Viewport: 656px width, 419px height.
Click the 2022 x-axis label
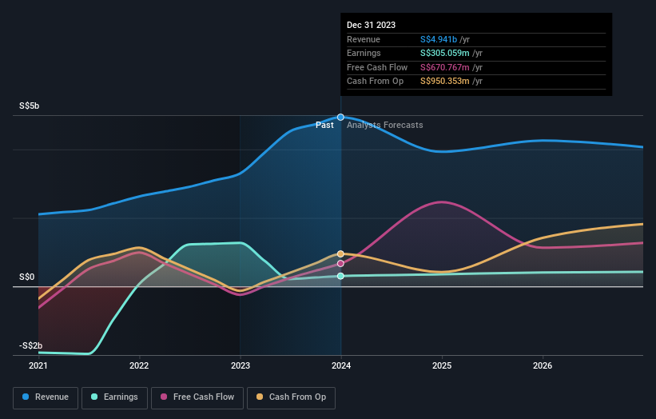click(x=139, y=366)
